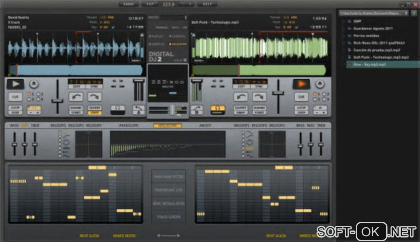Image resolution: width=420 pixels, height=242 pixels.
Task: Click the left XY effect pad
Action: [x=89, y=144]
